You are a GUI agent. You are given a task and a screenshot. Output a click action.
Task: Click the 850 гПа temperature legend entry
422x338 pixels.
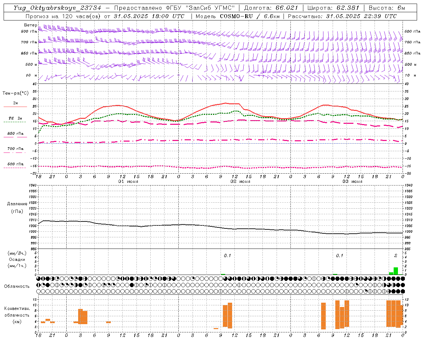tap(15, 134)
